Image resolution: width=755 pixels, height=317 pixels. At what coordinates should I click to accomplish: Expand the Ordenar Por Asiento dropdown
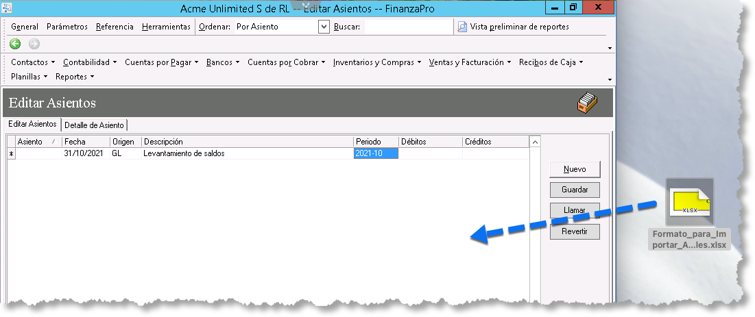(x=324, y=27)
